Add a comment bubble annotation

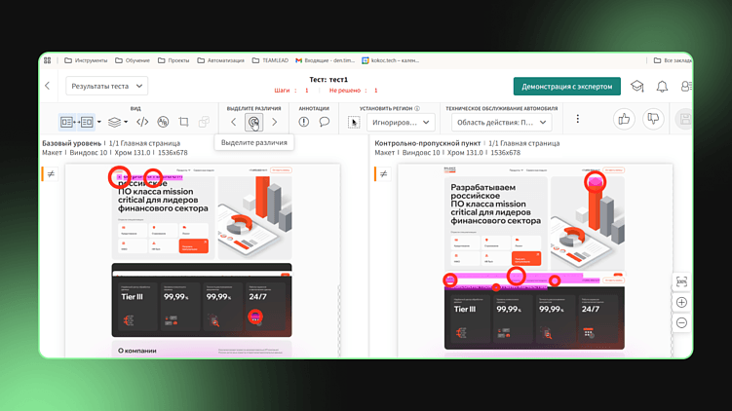325,122
